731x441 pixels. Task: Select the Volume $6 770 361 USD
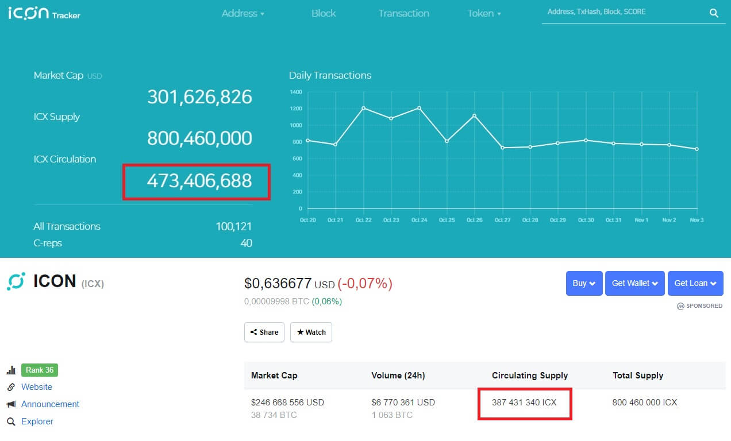click(x=403, y=403)
